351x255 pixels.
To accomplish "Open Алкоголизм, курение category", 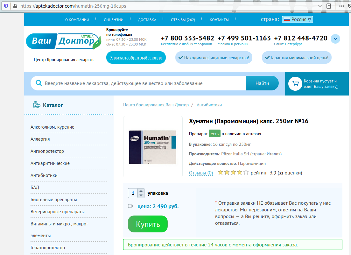I will point(53,127).
